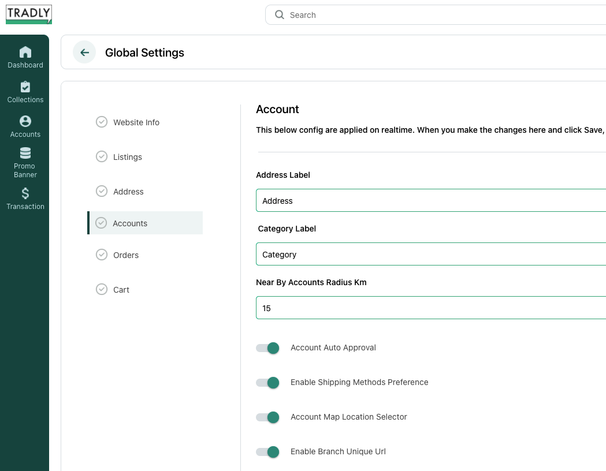Screen dimensions: 606x471
Task: Toggle Account Map Location Selector
Action: pos(268,417)
